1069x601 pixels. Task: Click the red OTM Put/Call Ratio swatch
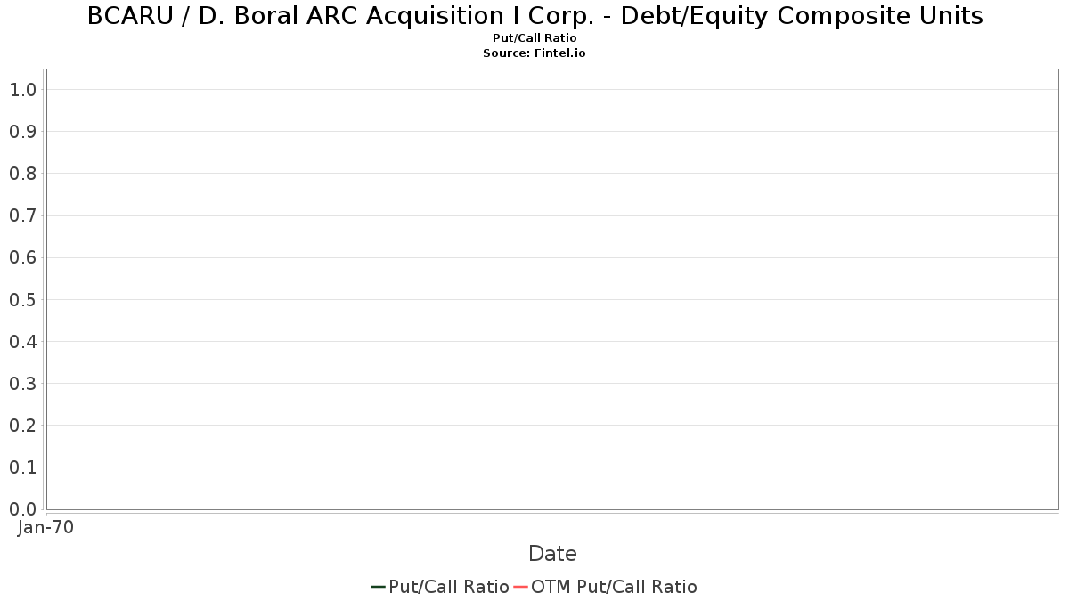tap(520, 587)
